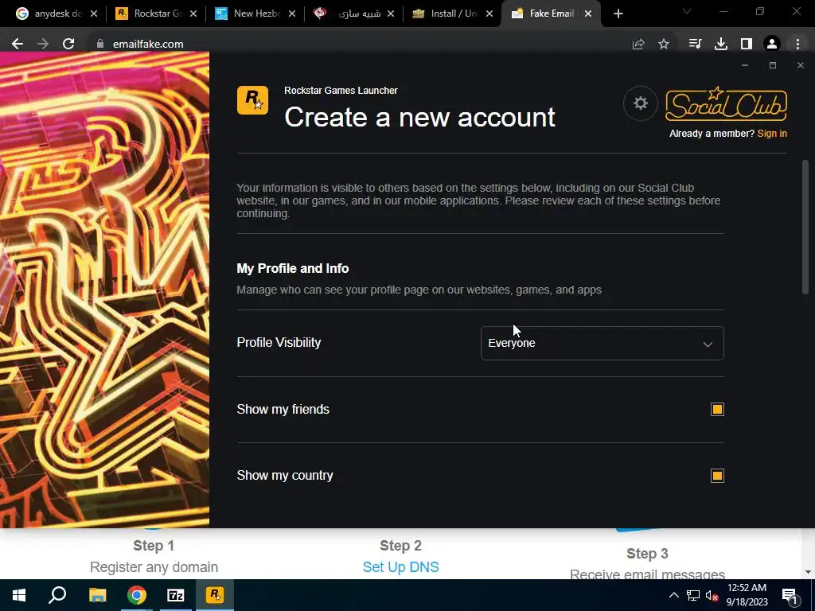Screen dimensions: 815x611
Task: Open Chrome media controls icon
Action: coord(695,45)
